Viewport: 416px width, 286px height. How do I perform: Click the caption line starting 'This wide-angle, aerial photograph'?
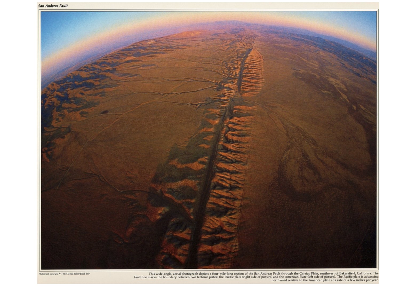click(x=263, y=273)
